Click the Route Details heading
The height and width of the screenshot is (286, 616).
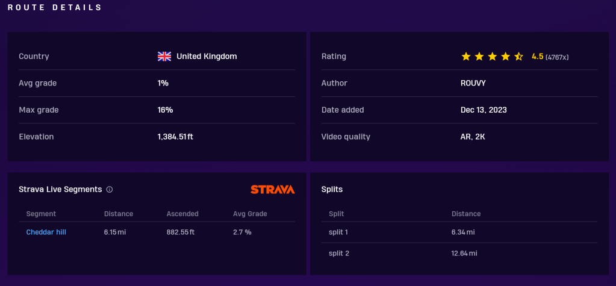pyautogui.click(x=55, y=8)
